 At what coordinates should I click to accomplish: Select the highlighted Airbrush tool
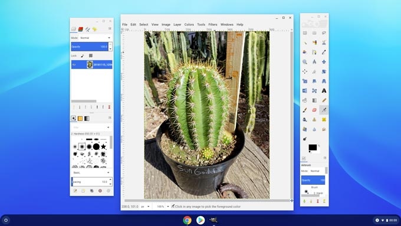click(324, 110)
